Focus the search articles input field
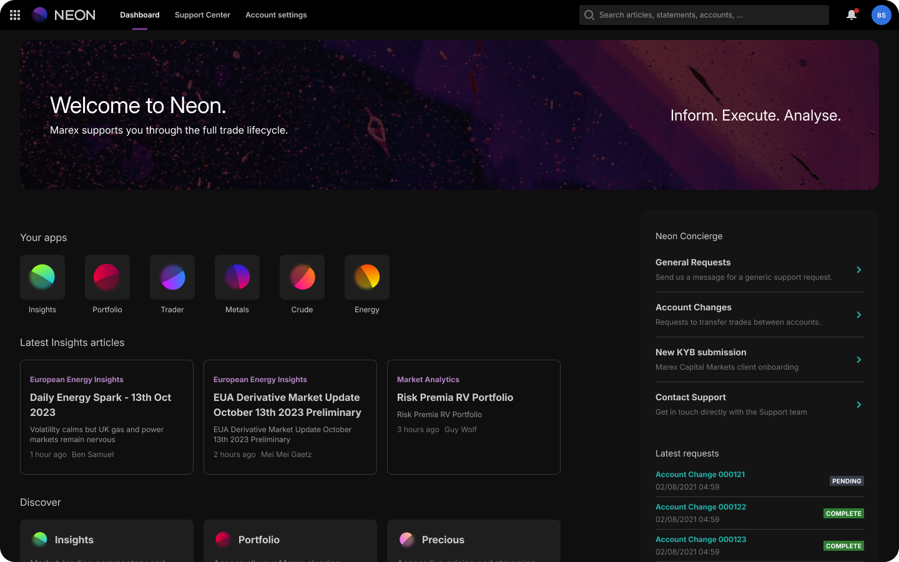 point(704,15)
